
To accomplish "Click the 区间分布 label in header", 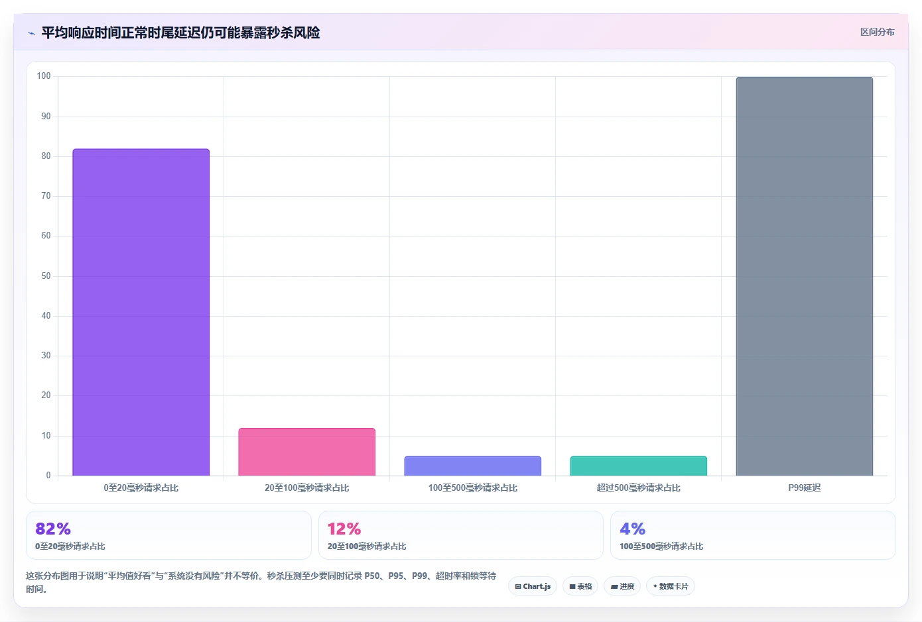I will (877, 32).
